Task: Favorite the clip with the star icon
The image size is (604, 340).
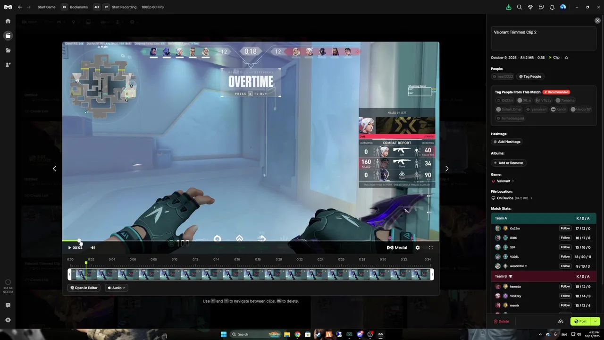Action: (566, 58)
